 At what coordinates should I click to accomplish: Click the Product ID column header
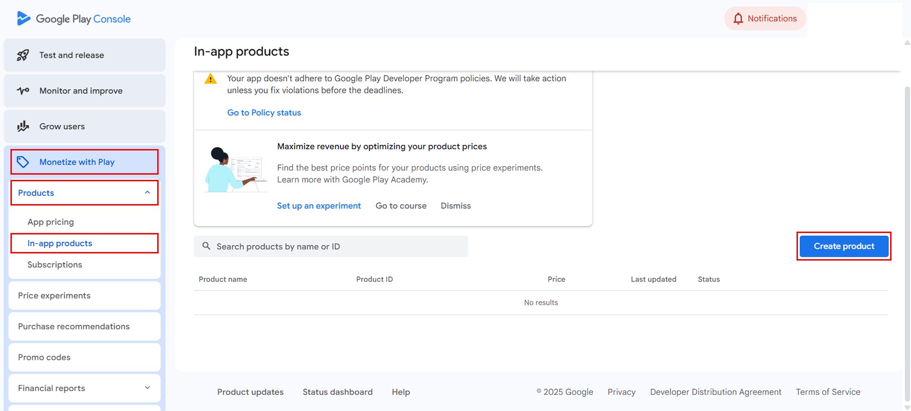click(374, 279)
